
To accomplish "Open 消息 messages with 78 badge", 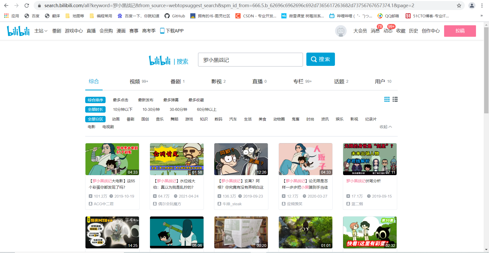I will coord(375,31).
